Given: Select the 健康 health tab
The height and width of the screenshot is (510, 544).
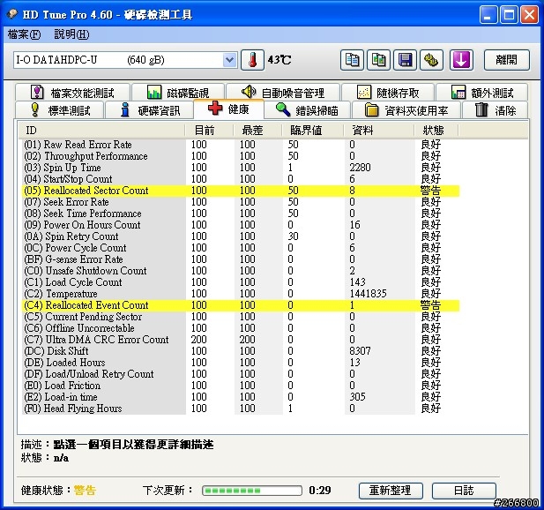Looking at the screenshot, I should [x=228, y=109].
